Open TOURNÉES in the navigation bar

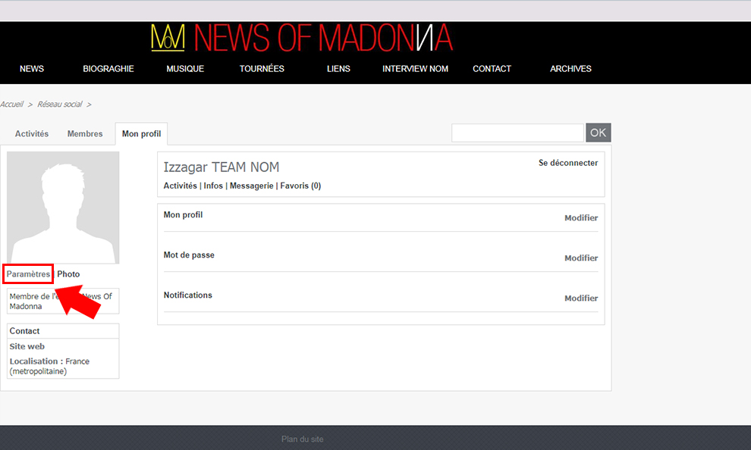[x=262, y=69]
